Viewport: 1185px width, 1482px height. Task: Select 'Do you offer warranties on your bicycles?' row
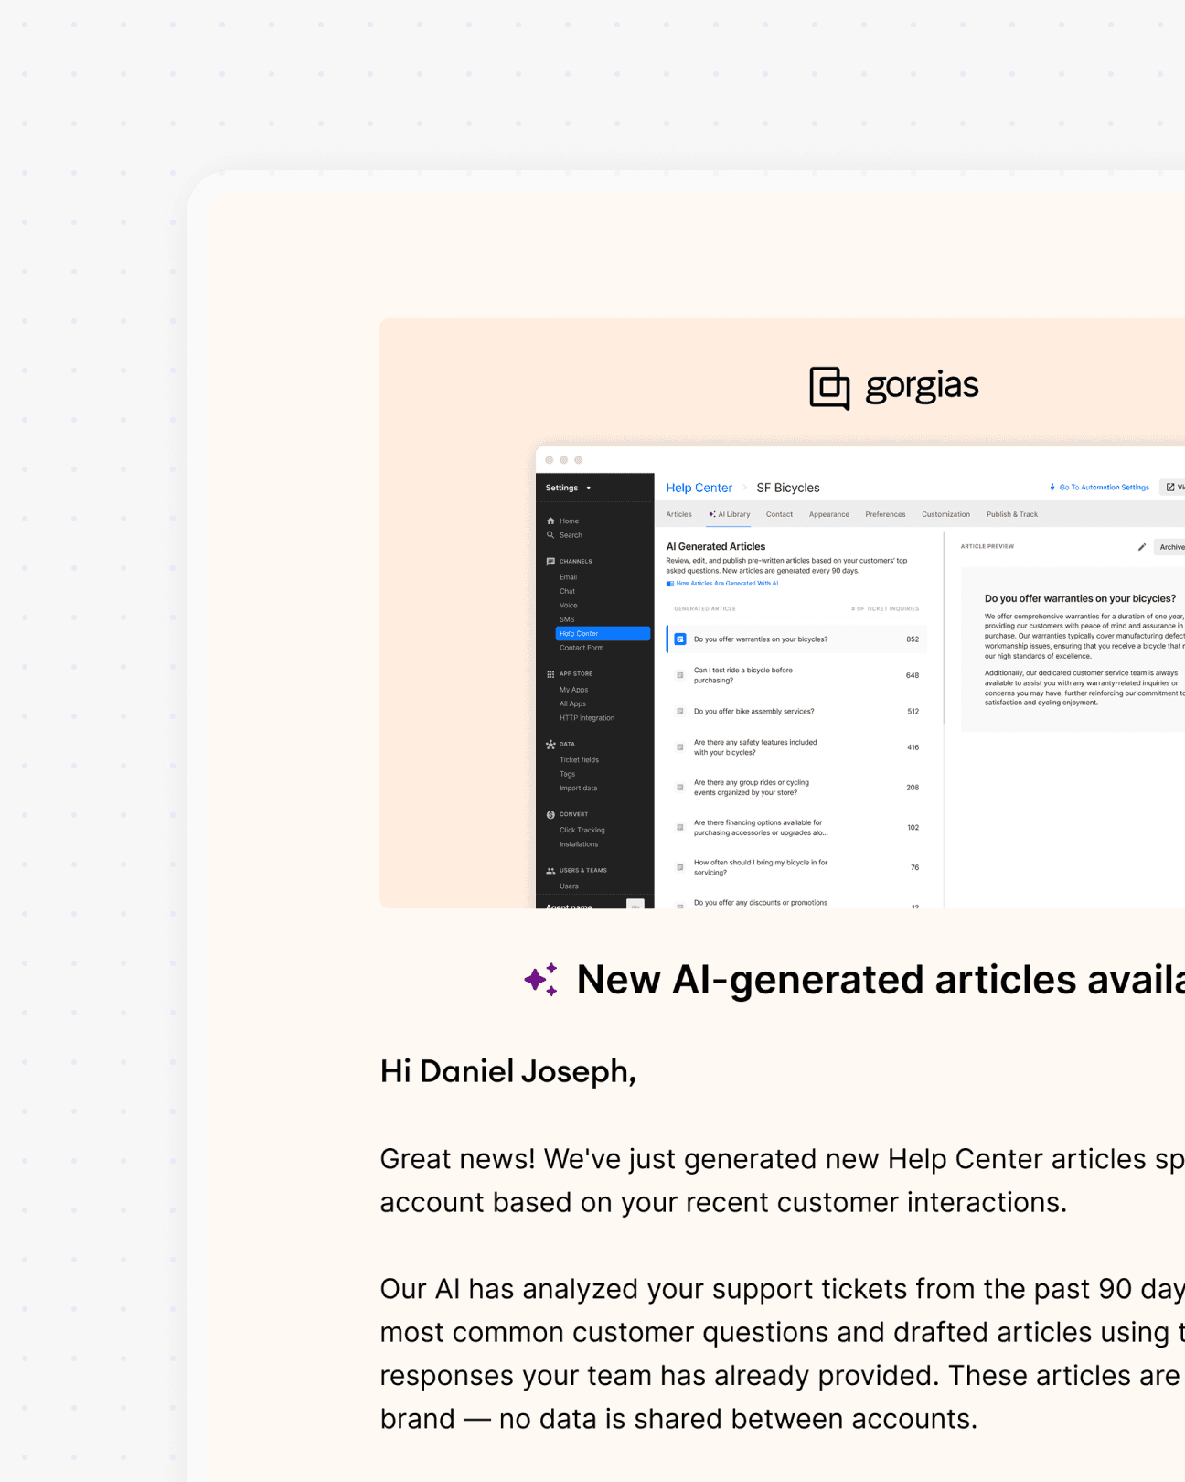(x=796, y=639)
